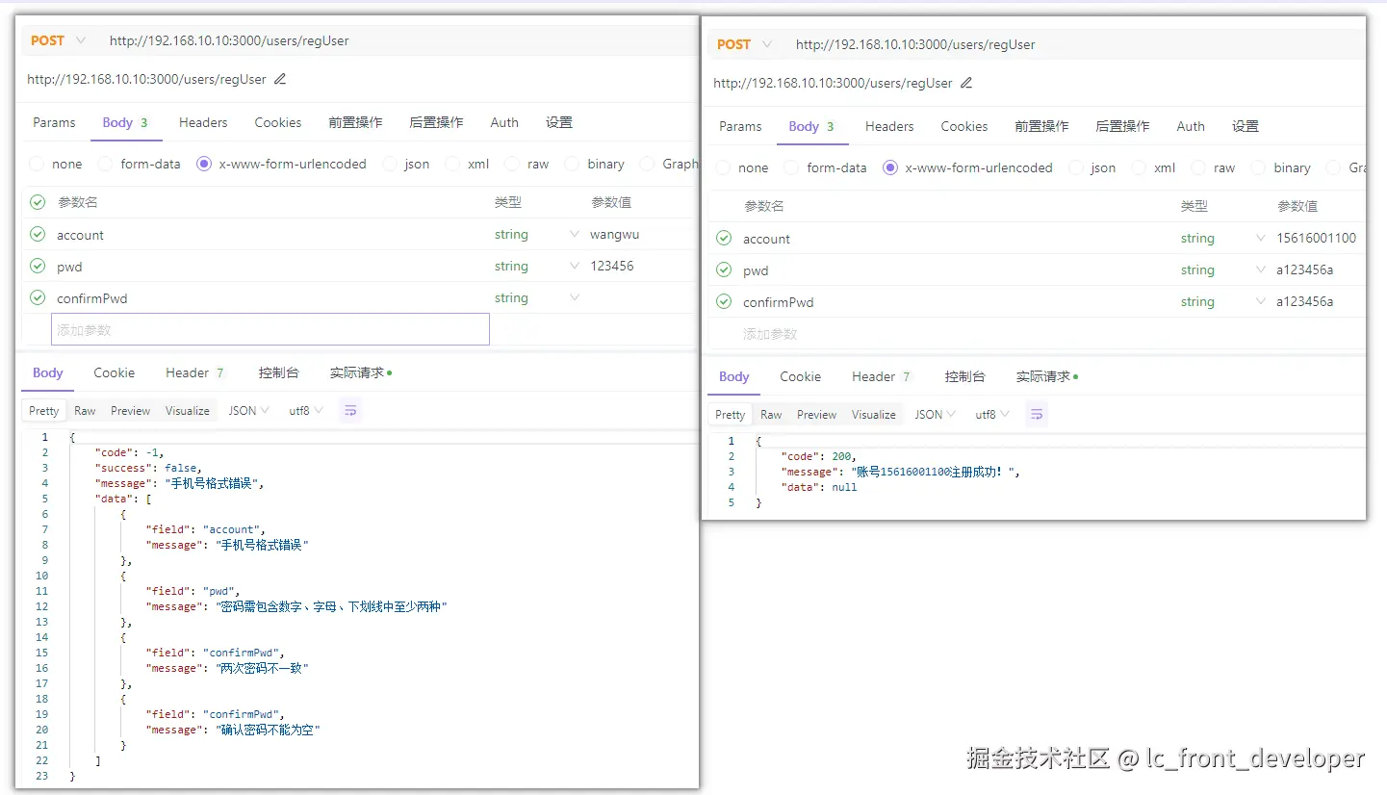The height and width of the screenshot is (795, 1387).
Task: Click Pretty view button in right response
Action: tap(730, 414)
